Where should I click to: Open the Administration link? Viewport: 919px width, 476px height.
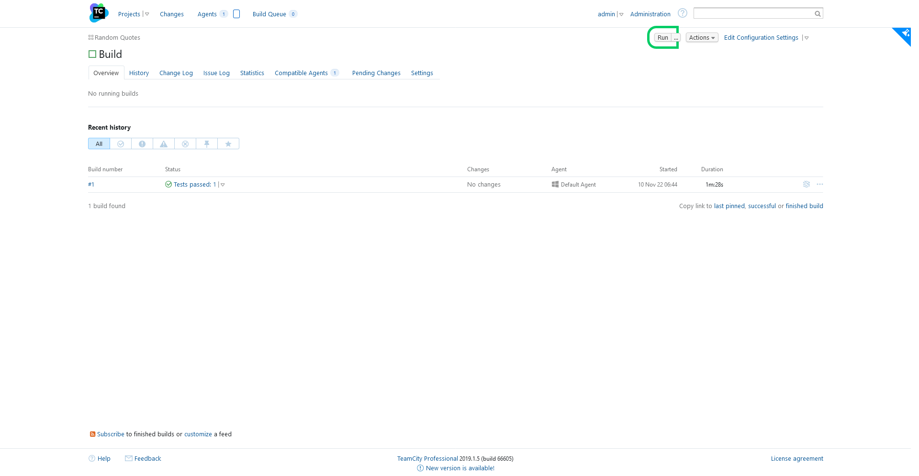coord(650,14)
